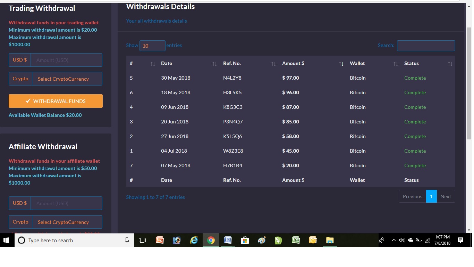Viewport: 474px width, 267px height.
Task: Click Bitcoin wallet in the 20 Jun 2018 row
Action: (358, 122)
